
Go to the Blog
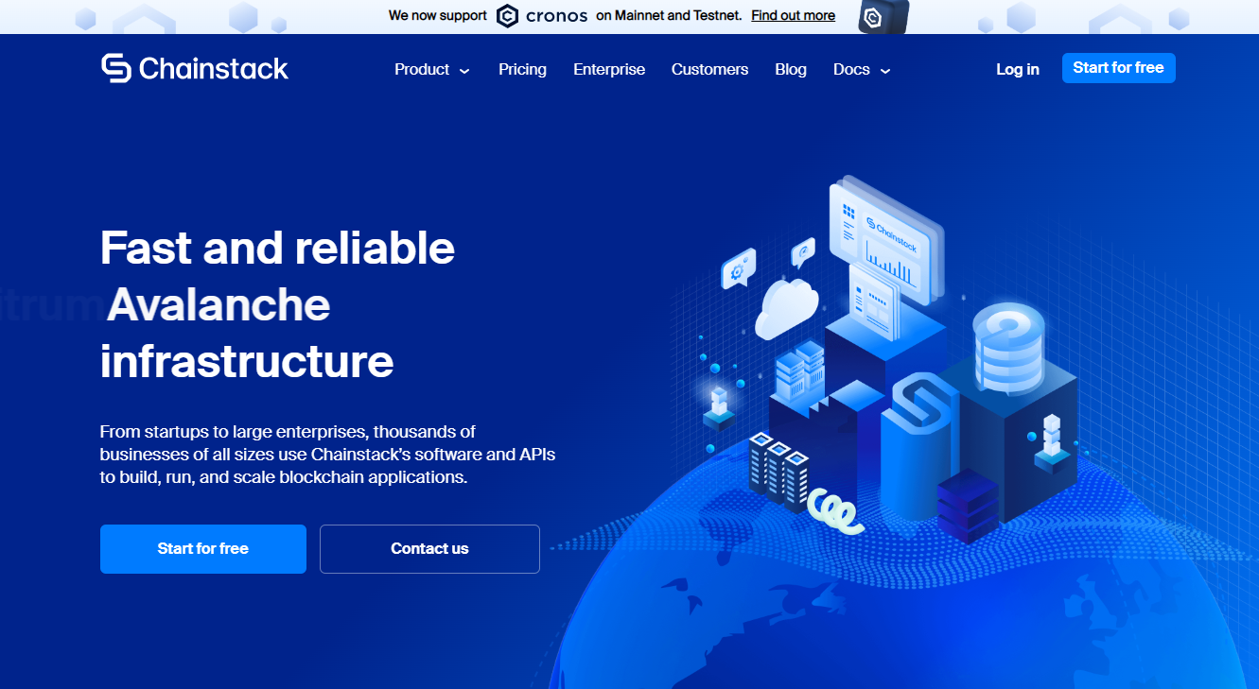(x=791, y=69)
